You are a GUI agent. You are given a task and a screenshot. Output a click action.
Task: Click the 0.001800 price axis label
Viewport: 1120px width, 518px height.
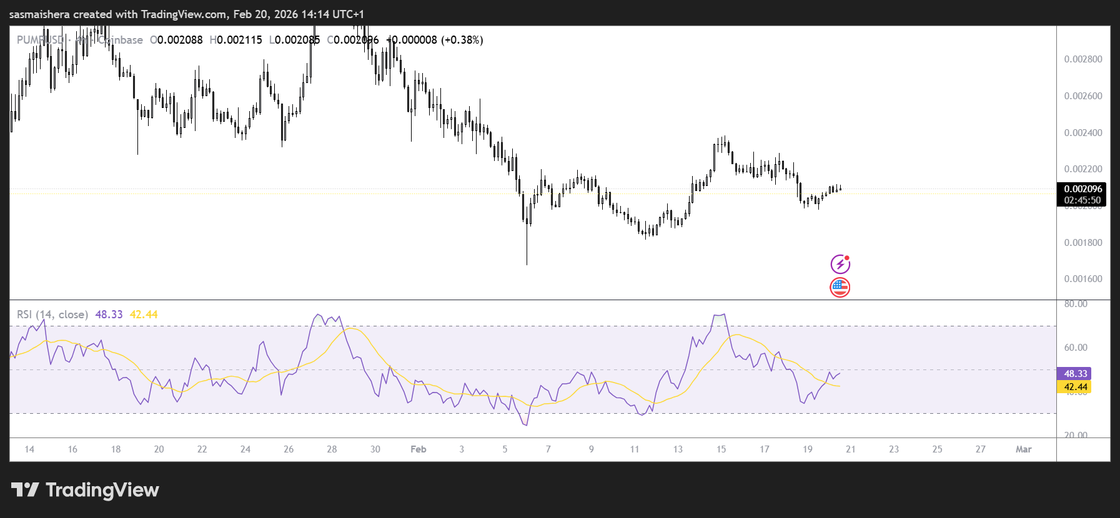1083,243
